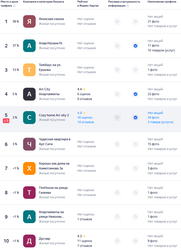Click orange 'Х' avatar of Хорошо как дома
The height and width of the screenshot is (250, 181).
[x=29, y=168]
